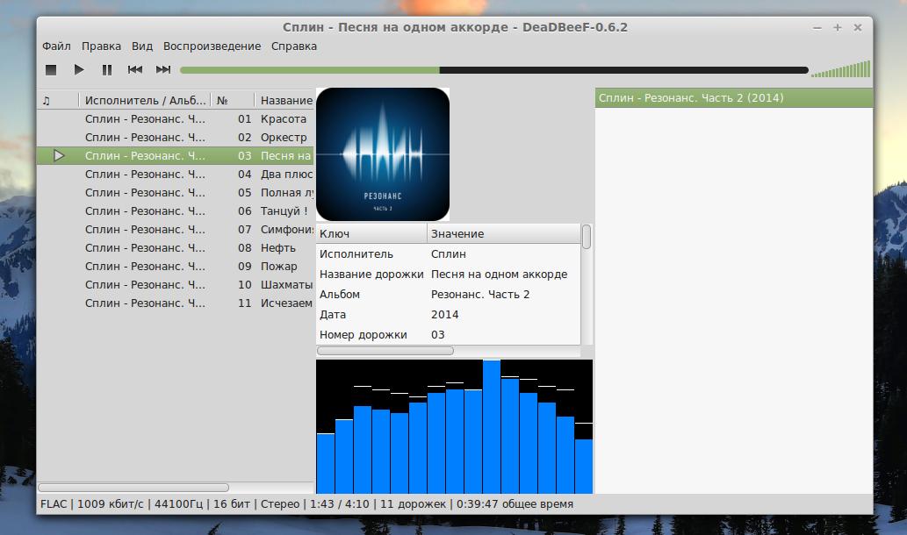Click the playlist horizontal scrollbar
Viewport: 907px width, 535px height.
pos(133,487)
